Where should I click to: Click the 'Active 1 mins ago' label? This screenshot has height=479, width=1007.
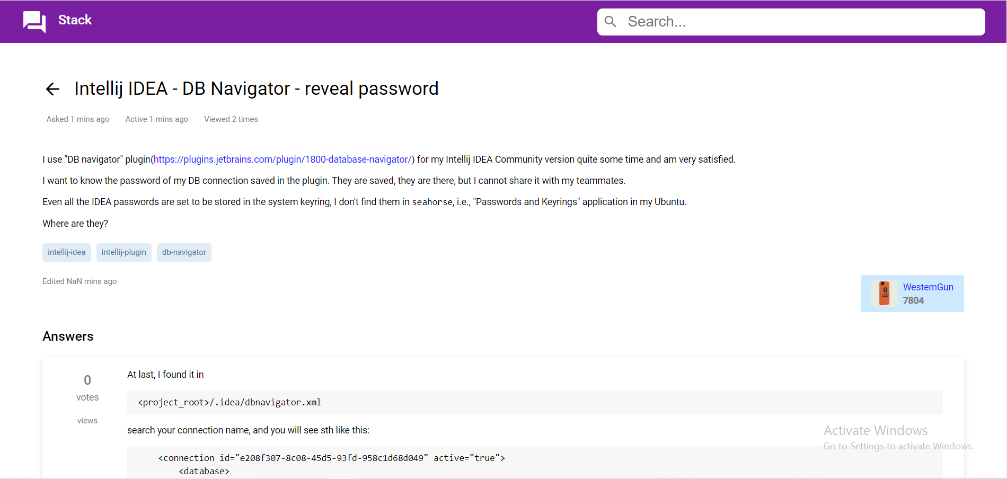click(x=156, y=119)
